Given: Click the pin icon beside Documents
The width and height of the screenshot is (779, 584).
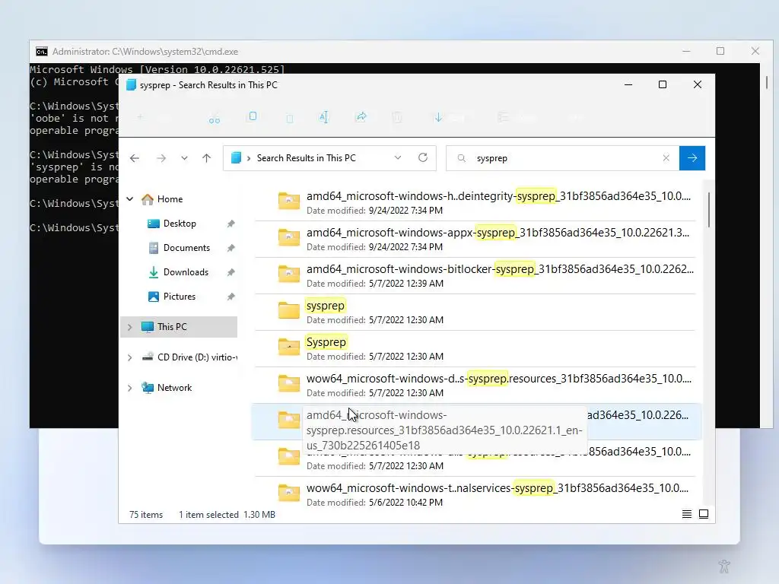Looking at the screenshot, I should tap(231, 248).
